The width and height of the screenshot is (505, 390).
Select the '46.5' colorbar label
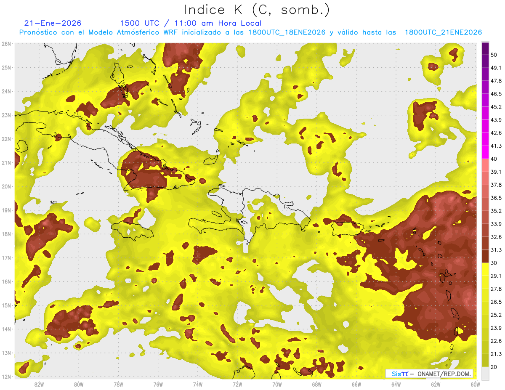[x=496, y=94]
